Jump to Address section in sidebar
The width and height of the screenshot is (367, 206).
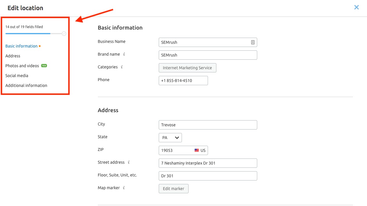(13, 56)
